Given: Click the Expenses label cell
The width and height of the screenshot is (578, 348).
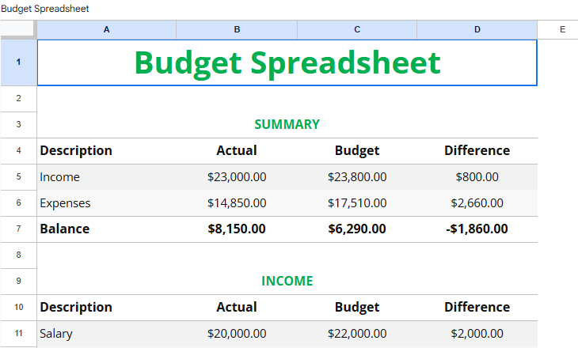Looking at the screenshot, I should (x=107, y=203).
